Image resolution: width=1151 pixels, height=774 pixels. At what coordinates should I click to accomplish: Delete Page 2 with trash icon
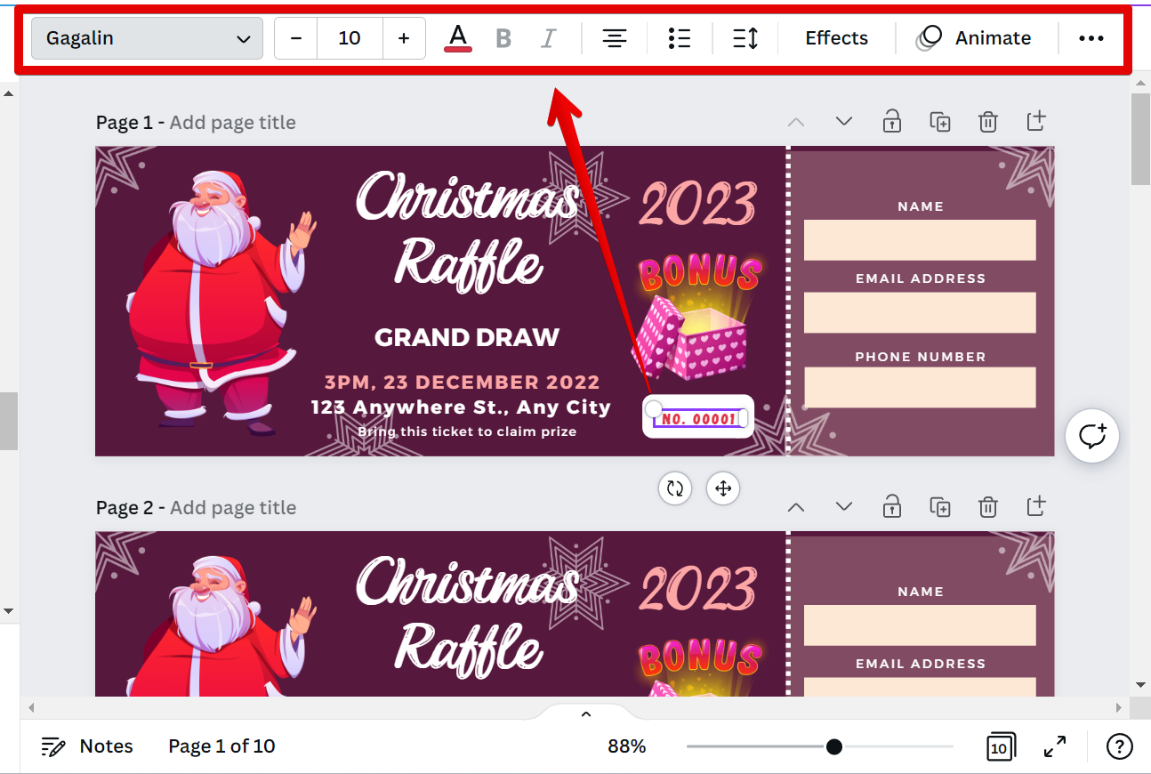987,507
